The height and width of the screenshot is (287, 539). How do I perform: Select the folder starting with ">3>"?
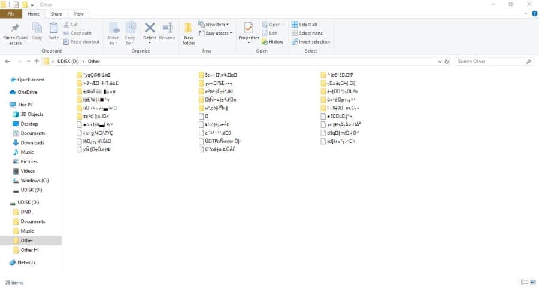point(98,83)
